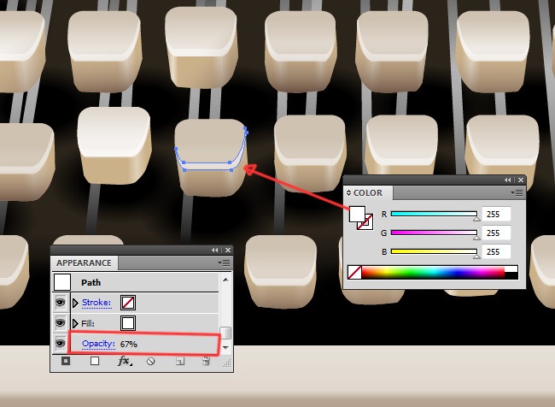Click the Clear Appearance icon
This screenshot has height=407, width=555.
point(151,362)
